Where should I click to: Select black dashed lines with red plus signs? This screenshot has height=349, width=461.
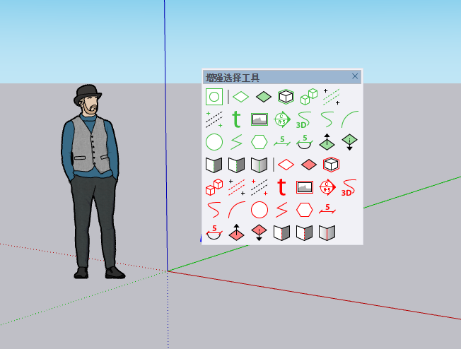click(259, 187)
